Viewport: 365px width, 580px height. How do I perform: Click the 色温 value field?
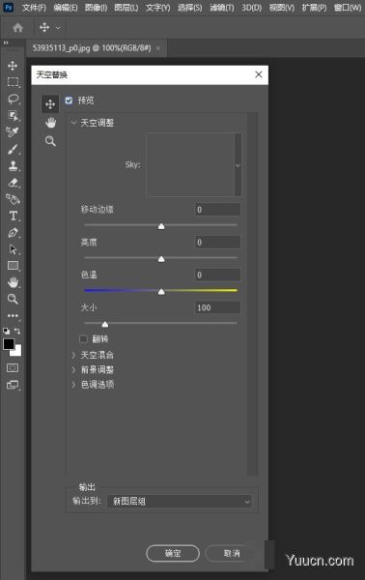[217, 275]
